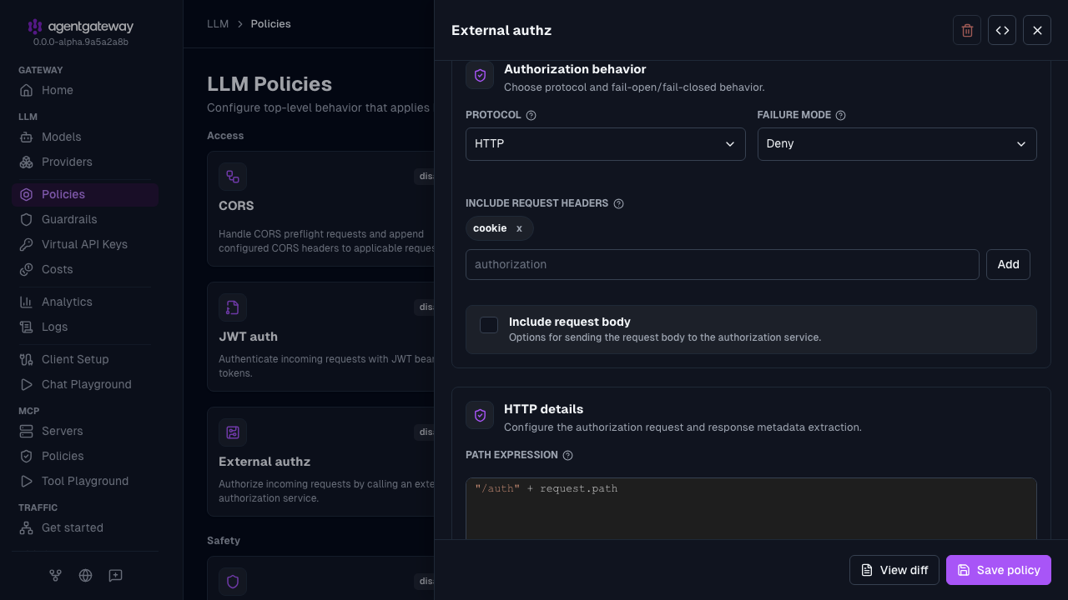Click the View diff button
Image resolution: width=1068 pixels, height=600 pixels.
tap(894, 570)
